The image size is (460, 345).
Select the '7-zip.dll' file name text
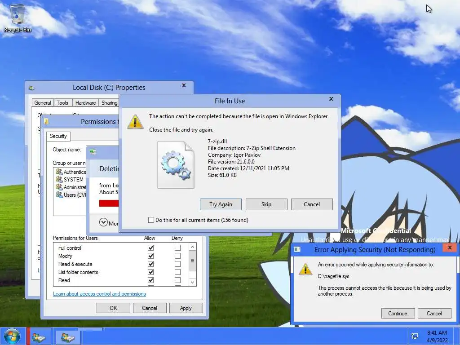click(217, 142)
